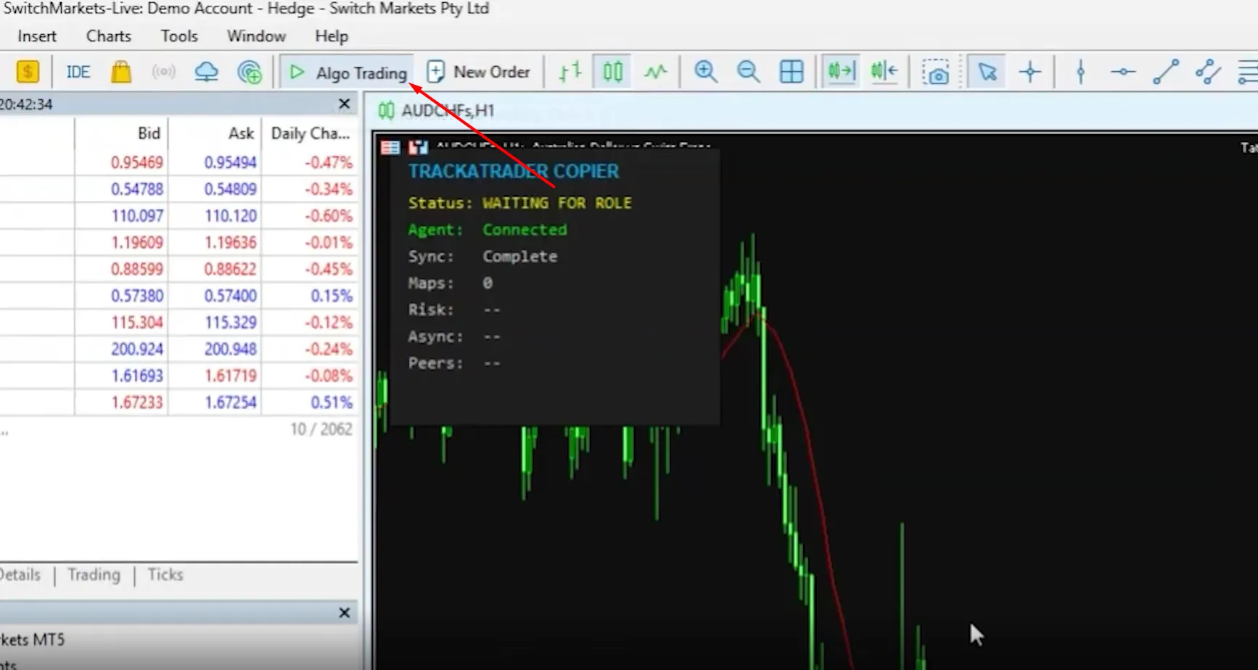Open a New Order
This screenshot has height=670, width=1258.
point(479,72)
